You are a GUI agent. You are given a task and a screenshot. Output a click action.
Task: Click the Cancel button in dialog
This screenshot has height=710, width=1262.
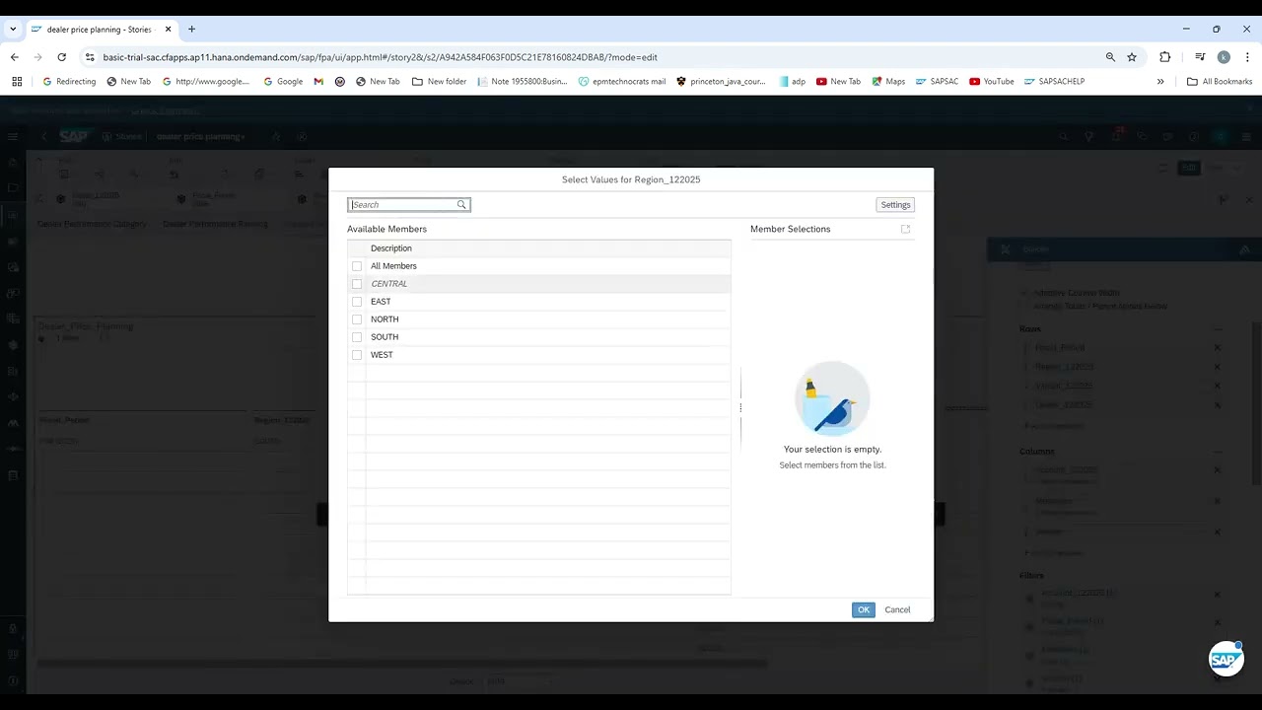pos(897,609)
